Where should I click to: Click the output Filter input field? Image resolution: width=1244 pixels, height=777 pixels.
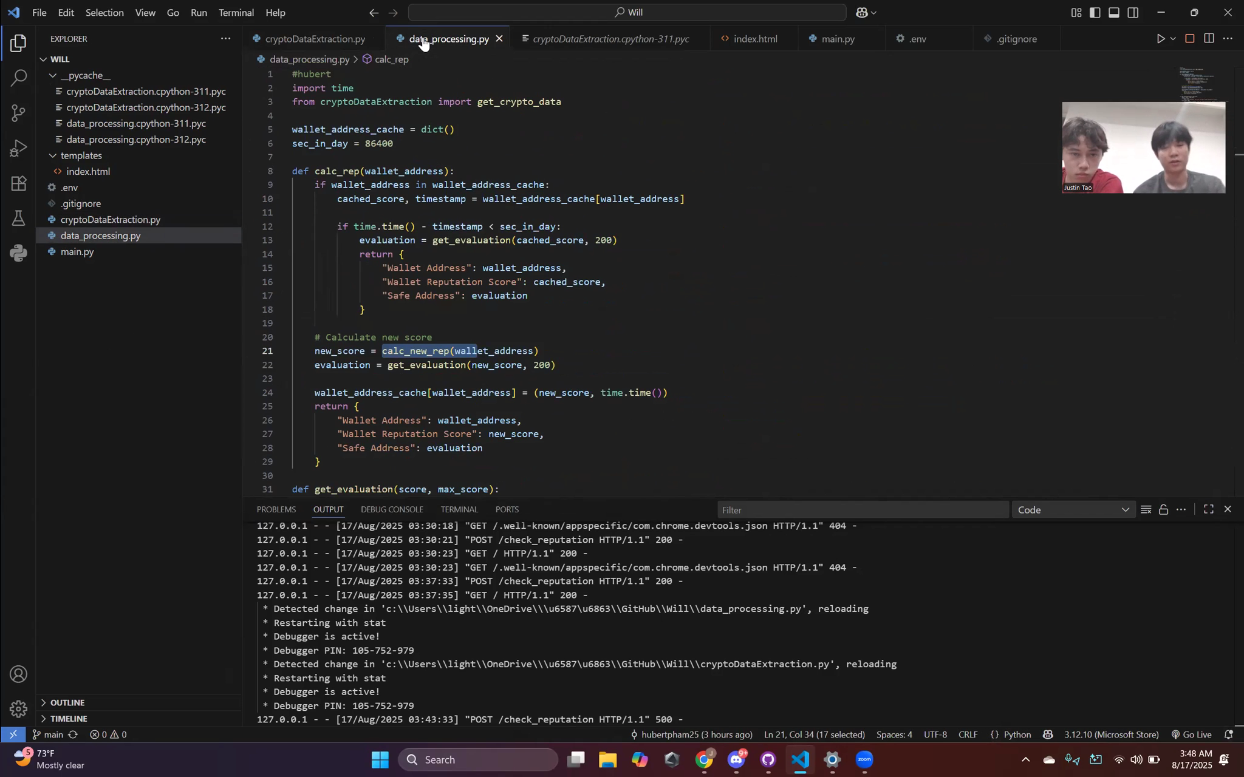tap(861, 510)
